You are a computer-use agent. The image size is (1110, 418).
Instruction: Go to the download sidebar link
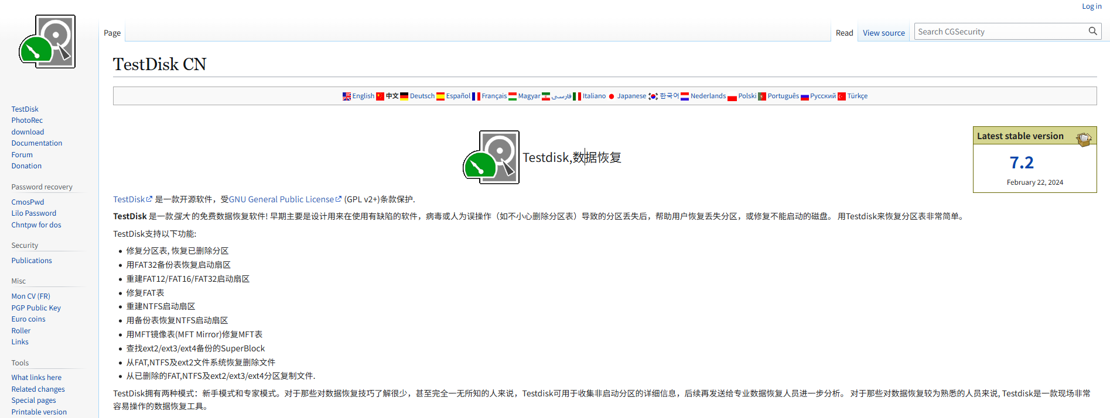(x=28, y=132)
